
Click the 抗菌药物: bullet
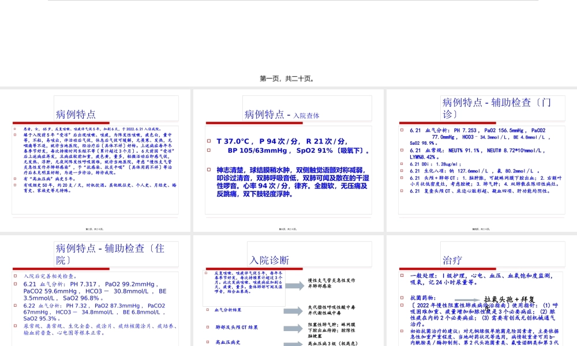(x=423, y=298)
